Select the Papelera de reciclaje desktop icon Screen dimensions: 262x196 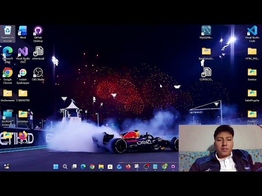(7, 34)
